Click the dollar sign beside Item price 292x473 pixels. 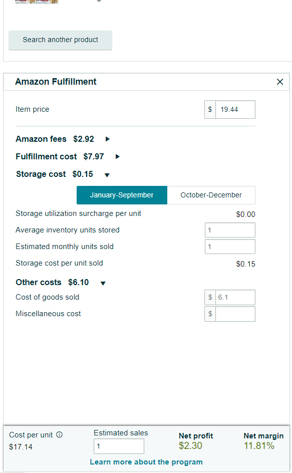210,110
